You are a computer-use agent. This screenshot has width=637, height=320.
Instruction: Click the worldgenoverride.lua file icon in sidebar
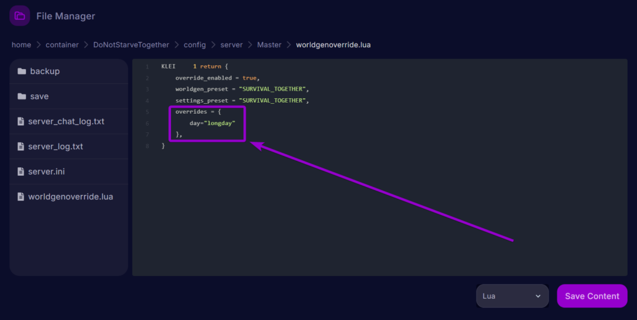click(21, 197)
